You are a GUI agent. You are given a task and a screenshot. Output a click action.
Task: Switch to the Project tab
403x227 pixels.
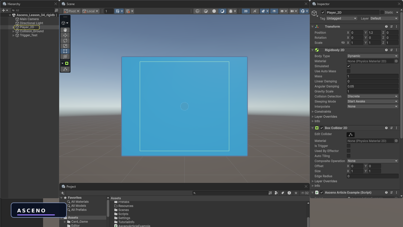pos(69,187)
